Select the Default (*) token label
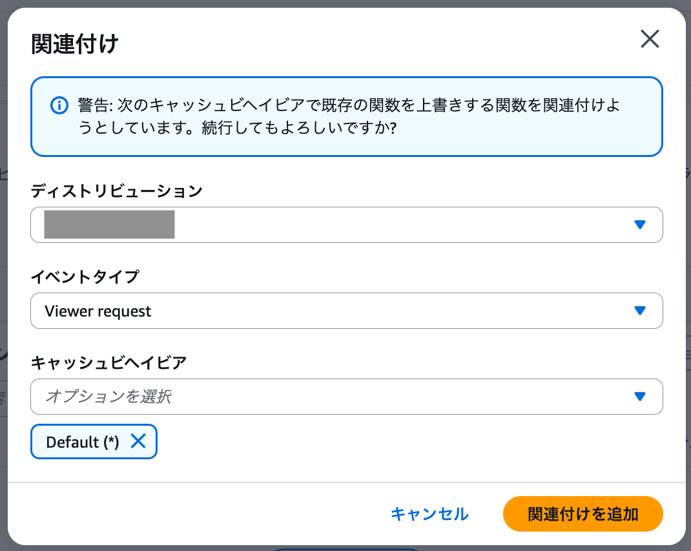Screen dimensions: 691x551 tap(83, 442)
